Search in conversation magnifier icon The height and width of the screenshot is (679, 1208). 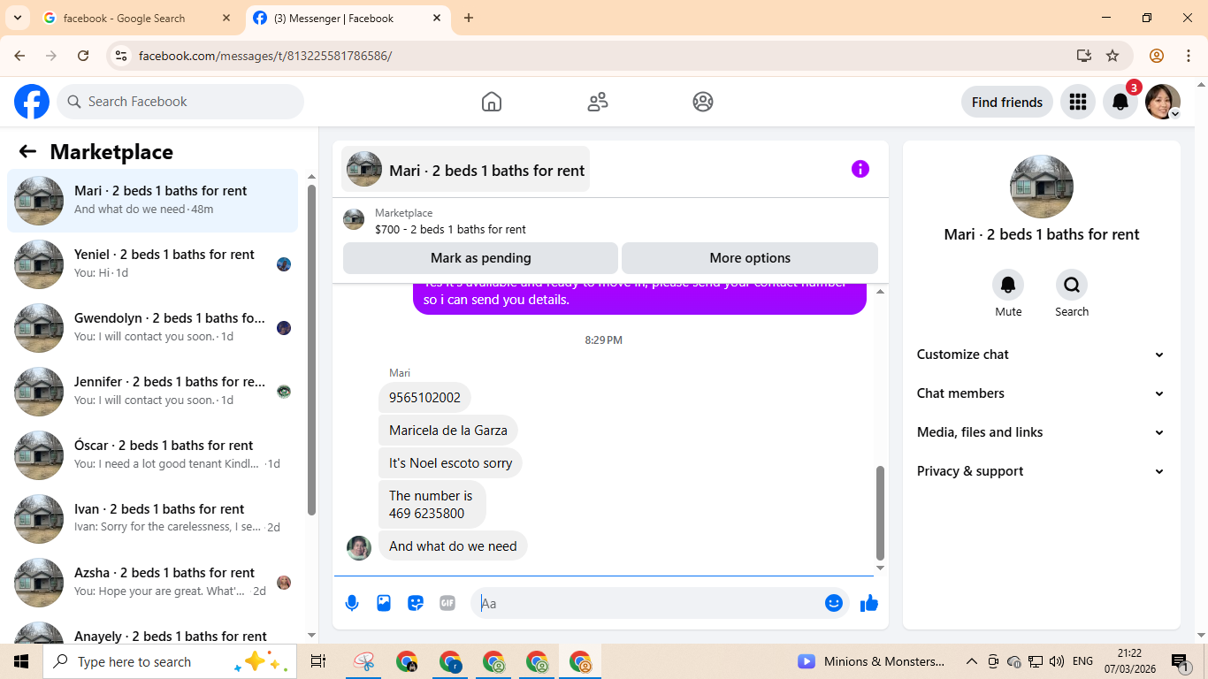[x=1072, y=285]
